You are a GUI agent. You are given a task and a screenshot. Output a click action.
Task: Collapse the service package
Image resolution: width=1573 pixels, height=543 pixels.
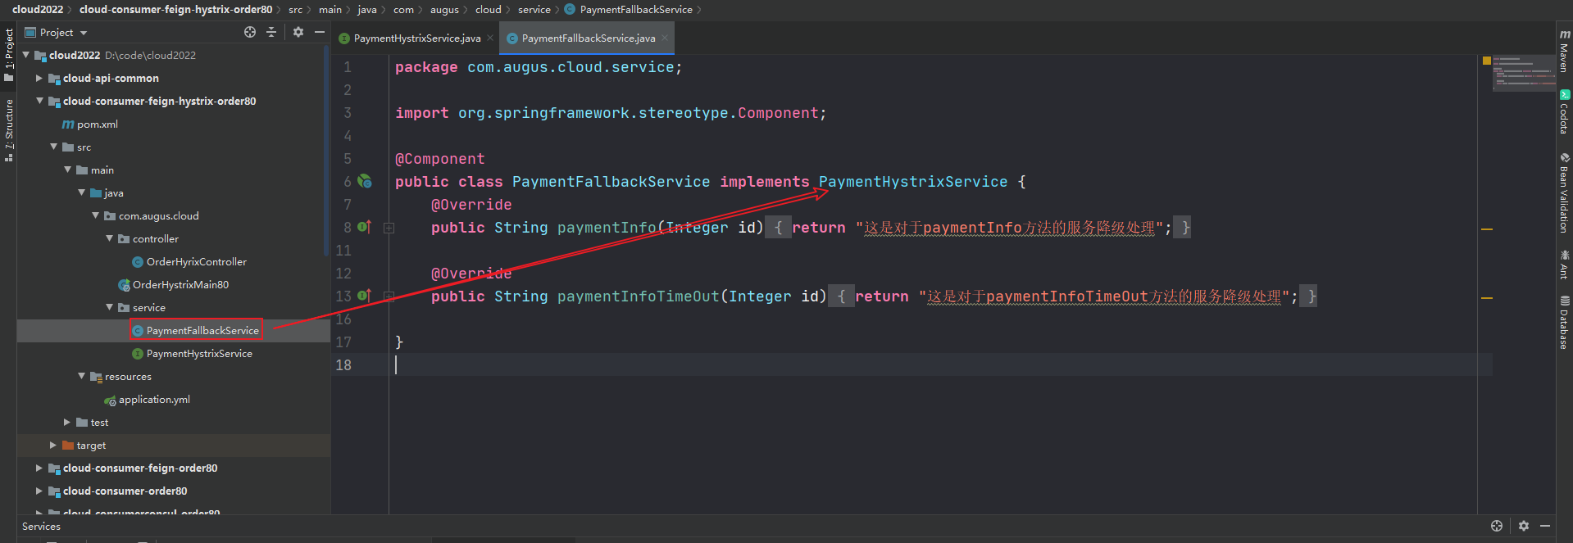click(110, 307)
